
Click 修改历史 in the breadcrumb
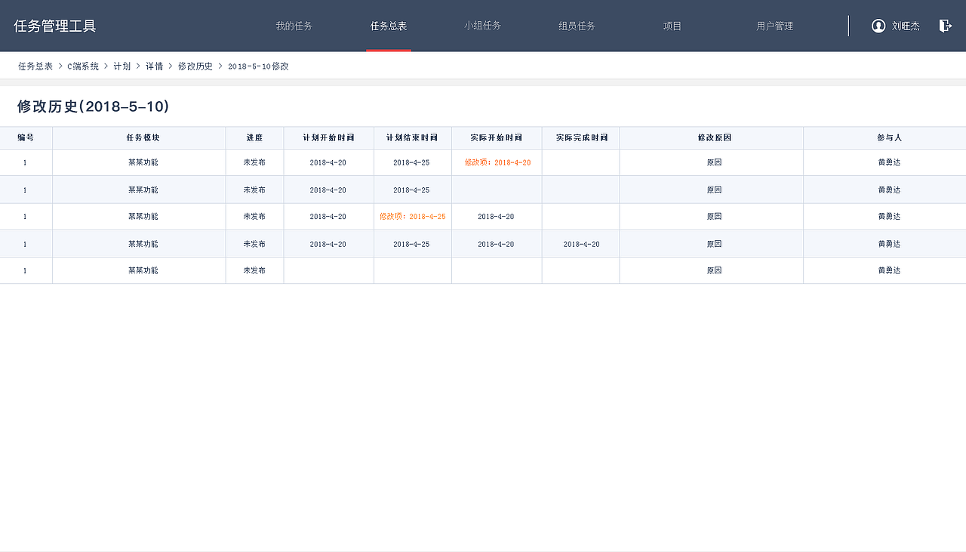point(195,66)
